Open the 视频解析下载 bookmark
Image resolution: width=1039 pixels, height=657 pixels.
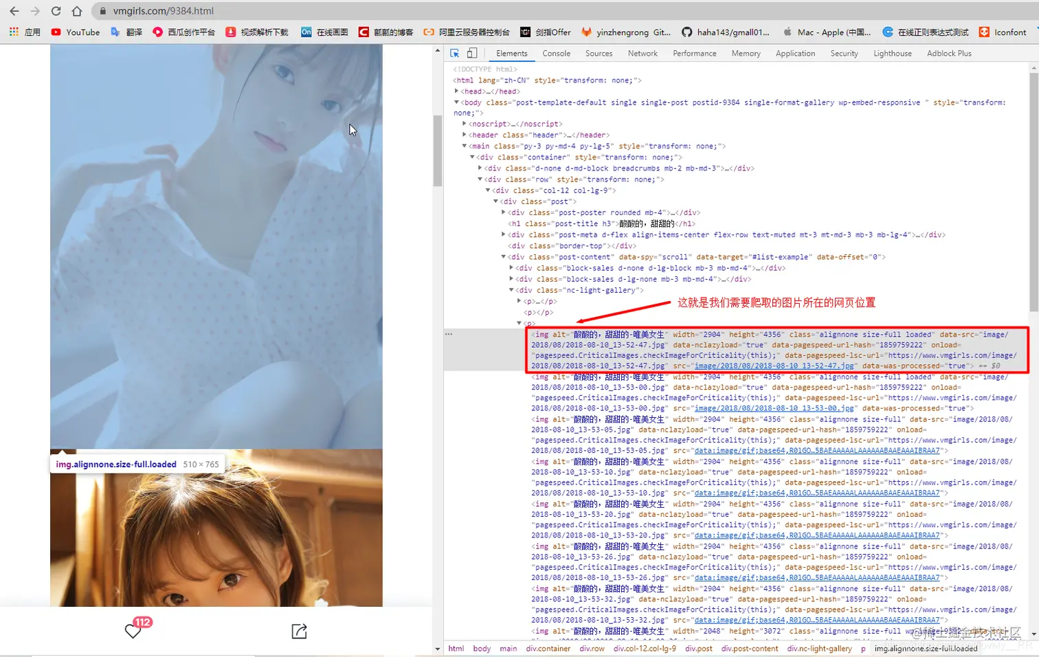[x=257, y=32]
